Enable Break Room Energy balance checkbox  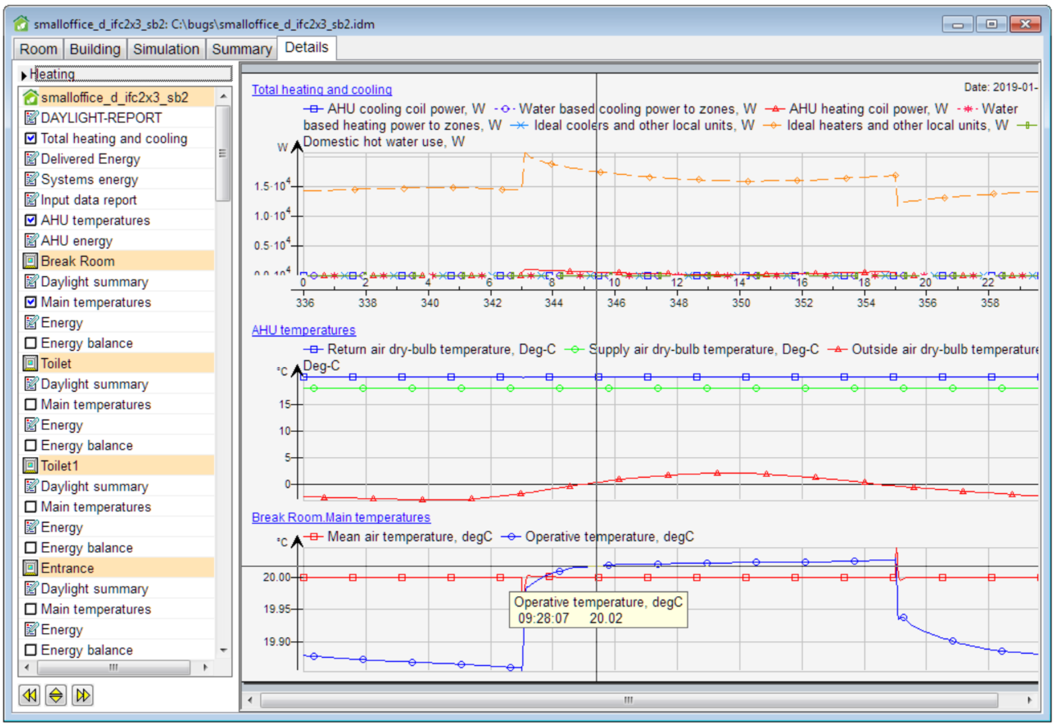(31, 343)
